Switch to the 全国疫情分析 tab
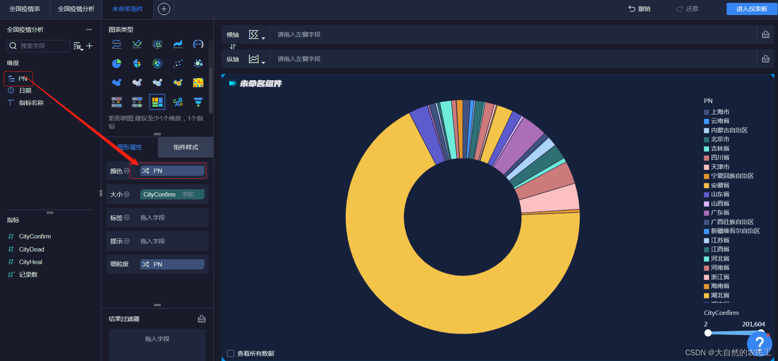The image size is (778, 361). point(76,9)
